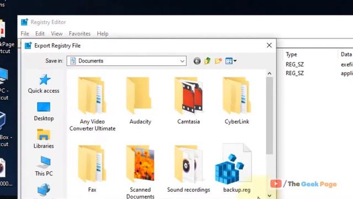353x199 pixels.
Task: Select the Scanned Documents folder
Action: [140, 172]
